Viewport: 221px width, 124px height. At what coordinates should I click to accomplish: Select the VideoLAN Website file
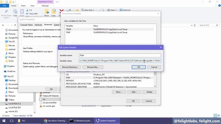(49, 96)
